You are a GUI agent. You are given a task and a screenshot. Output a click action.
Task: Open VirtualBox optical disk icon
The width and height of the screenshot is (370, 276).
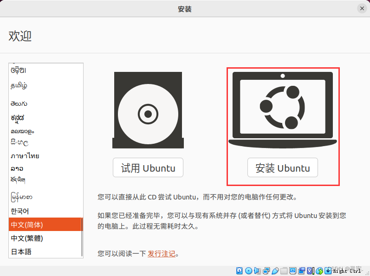(x=248, y=270)
